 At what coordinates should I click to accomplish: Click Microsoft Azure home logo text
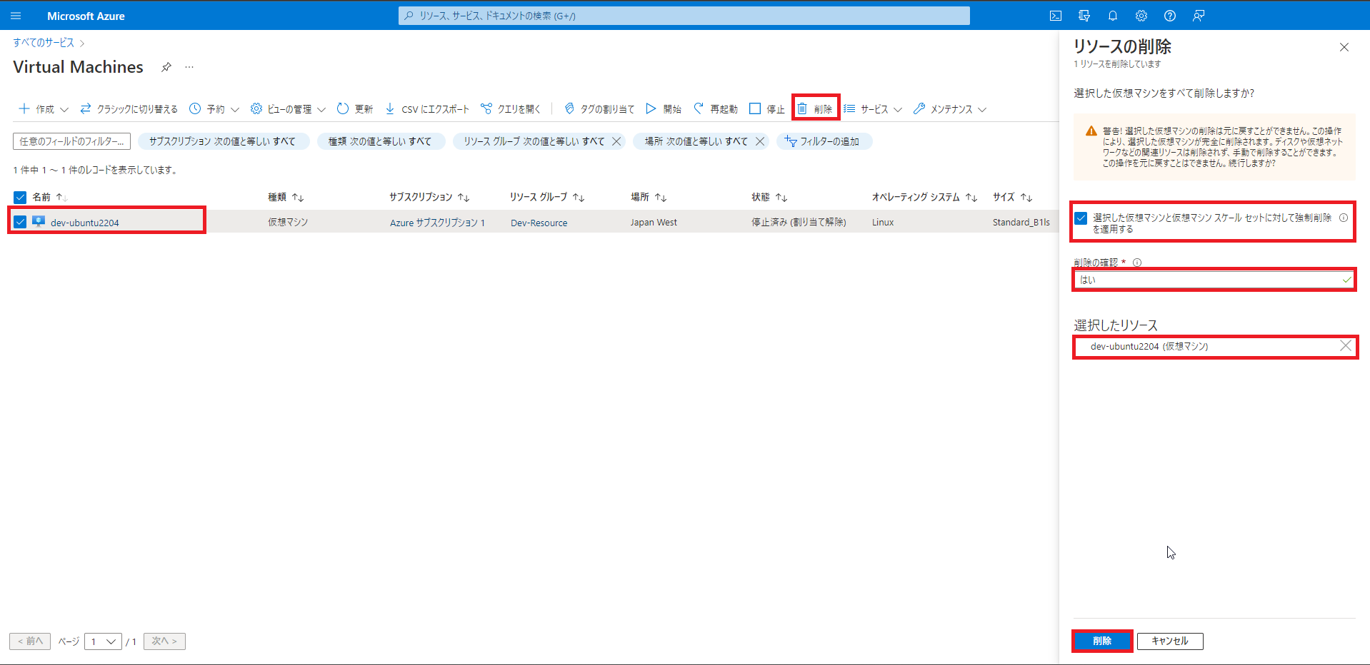coord(86,16)
